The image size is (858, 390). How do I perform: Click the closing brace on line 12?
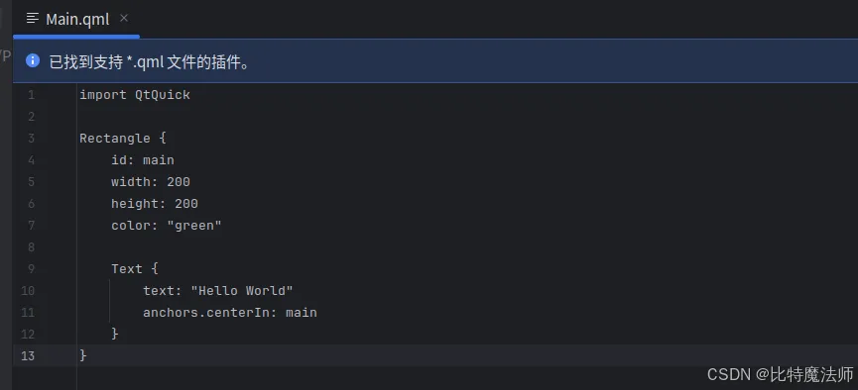tap(115, 334)
